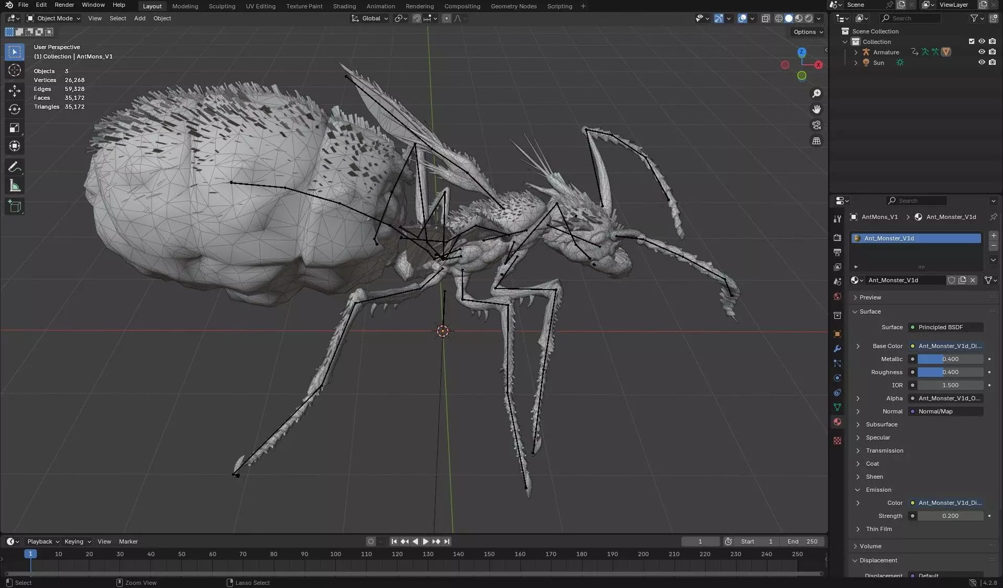1003x588 pixels.
Task: Choose the Annotate pencil tool
Action: coord(15,167)
